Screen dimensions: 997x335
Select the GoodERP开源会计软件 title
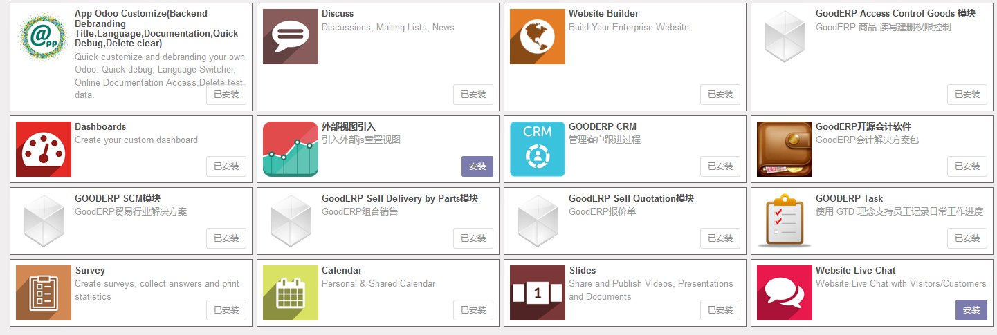pyautogui.click(x=863, y=126)
